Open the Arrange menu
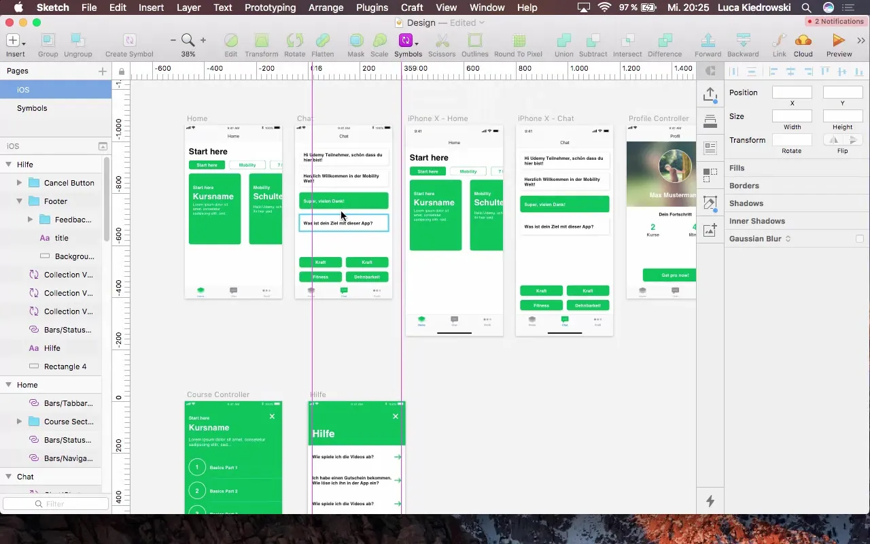The width and height of the screenshot is (870, 544). point(326,7)
